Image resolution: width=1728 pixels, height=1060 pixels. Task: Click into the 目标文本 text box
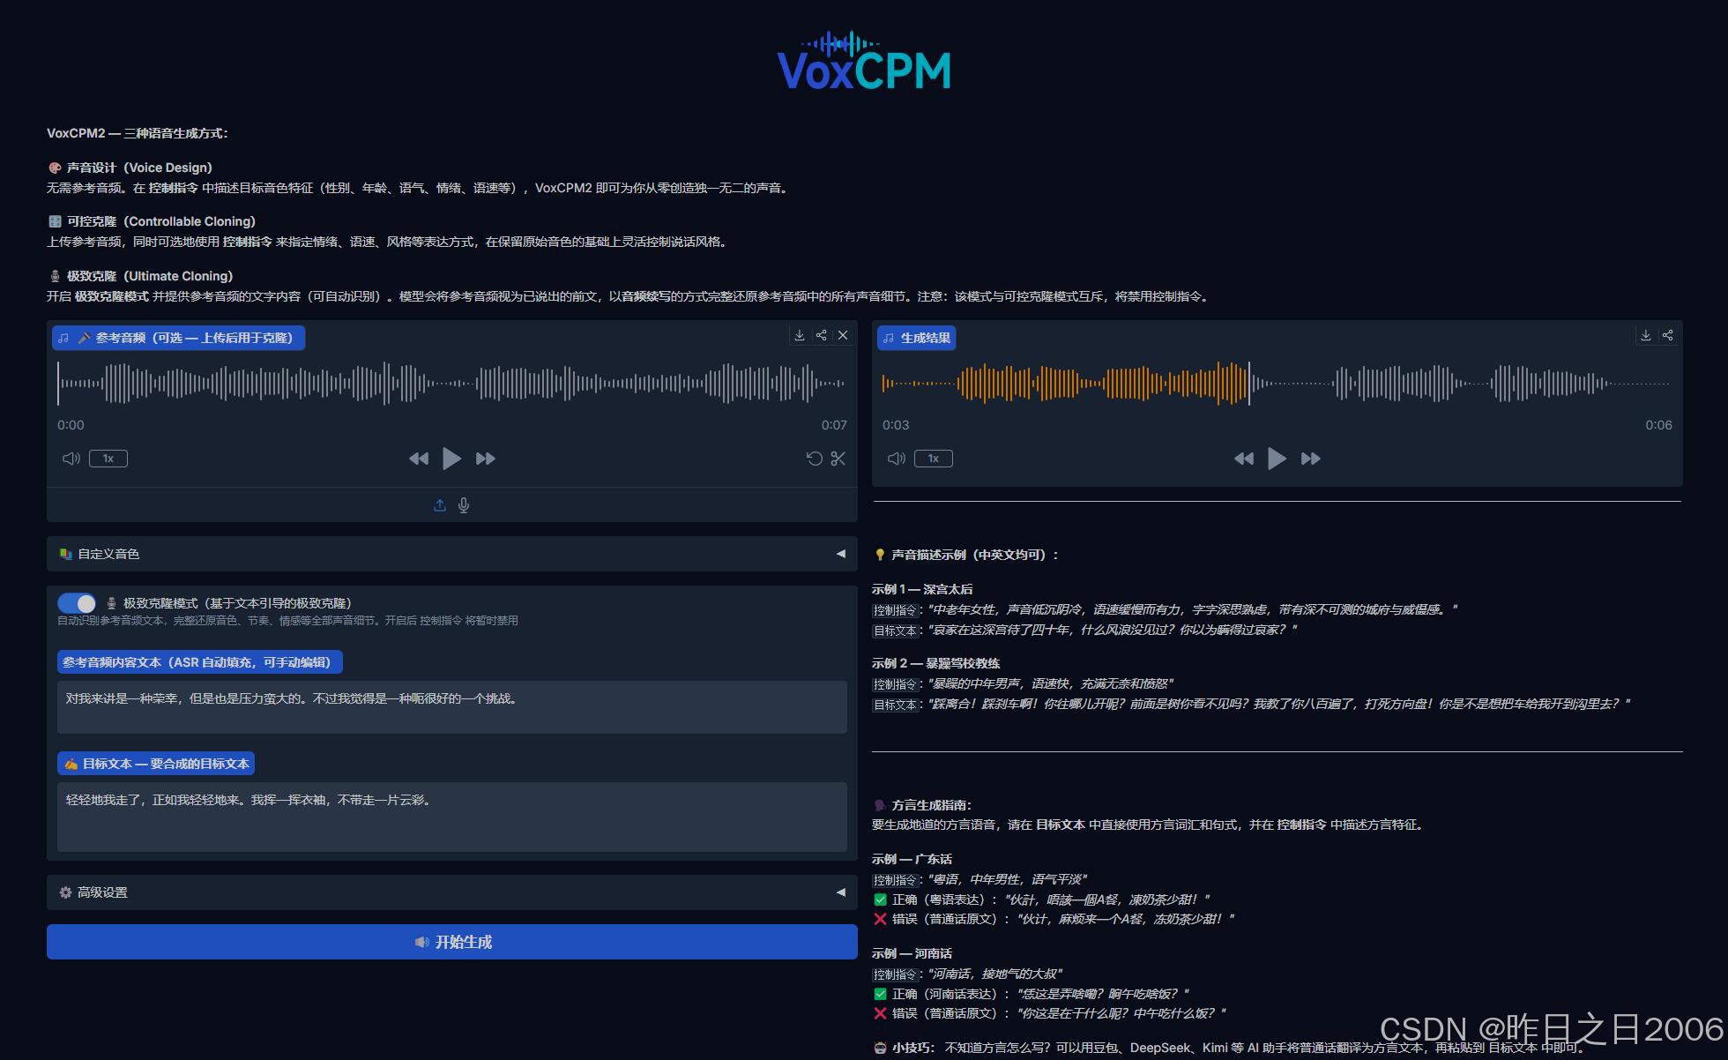pyautogui.click(x=451, y=817)
